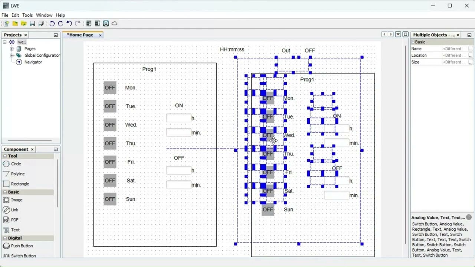Toggle the left Wed. OFF switch
This screenshot has width=475, height=267.
click(110, 125)
